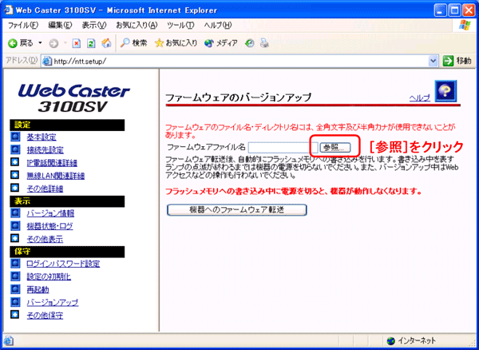This screenshot has height=350, width=479.
Task: Click the bullet icon beside 基本設定
Action: [x=15, y=137]
